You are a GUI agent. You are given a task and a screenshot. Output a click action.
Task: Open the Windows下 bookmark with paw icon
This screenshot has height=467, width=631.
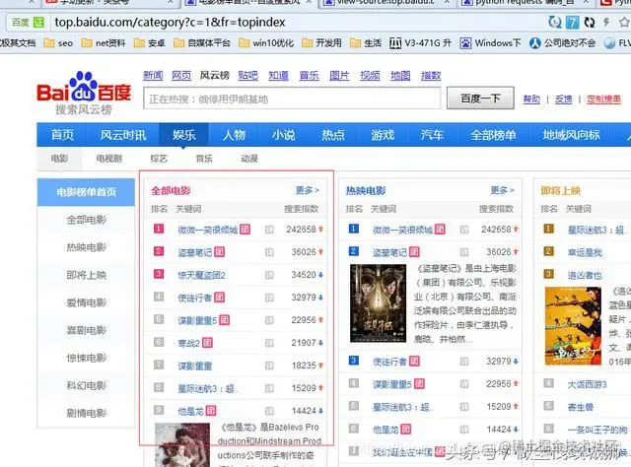pyautogui.click(x=491, y=43)
